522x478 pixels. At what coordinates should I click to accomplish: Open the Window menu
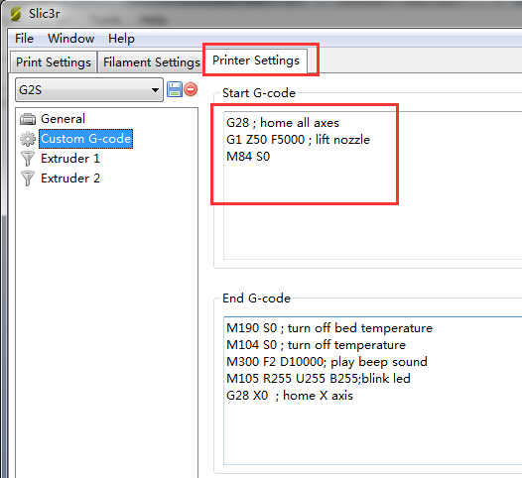pos(70,39)
